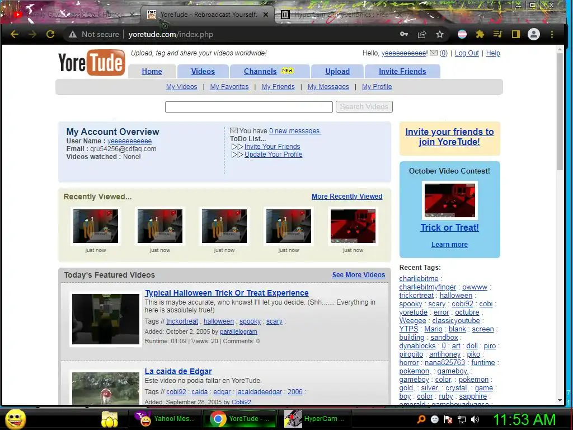Image resolution: width=573 pixels, height=430 pixels.
Task: Click the volume speaker tray icon
Action: [x=475, y=419]
